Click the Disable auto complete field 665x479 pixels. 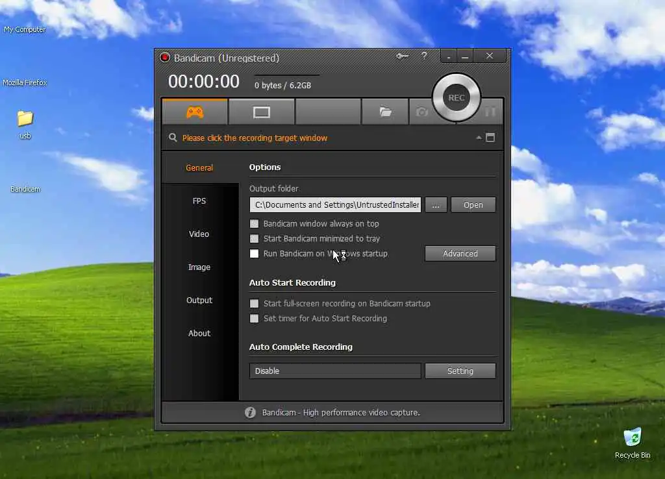point(335,371)
